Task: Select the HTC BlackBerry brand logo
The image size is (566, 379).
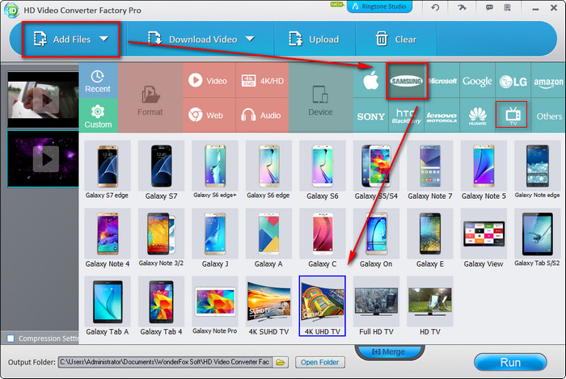Action: point(406,116)
